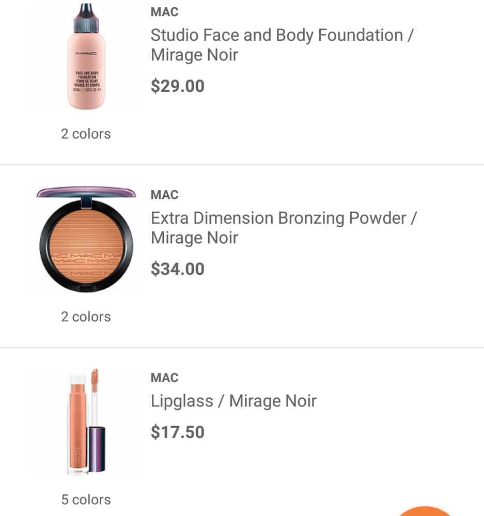Tap the MAC brand label above the foundation
The image size is (484, 516).
[164, 12]
